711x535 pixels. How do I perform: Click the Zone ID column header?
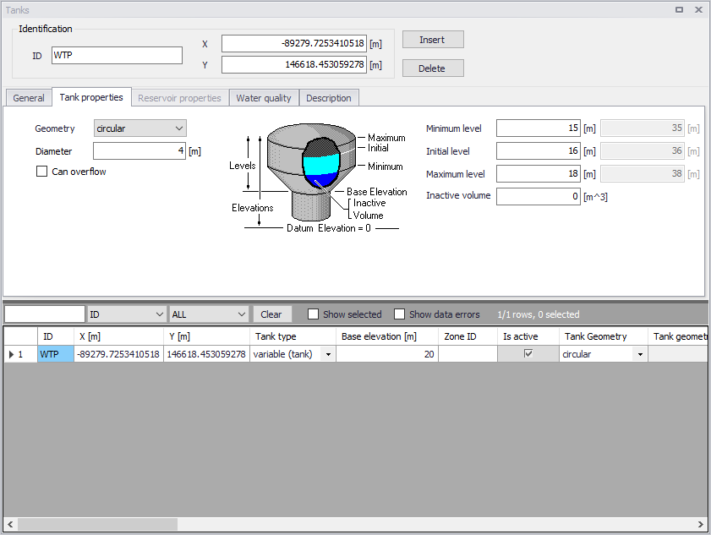tap(468, 336)
